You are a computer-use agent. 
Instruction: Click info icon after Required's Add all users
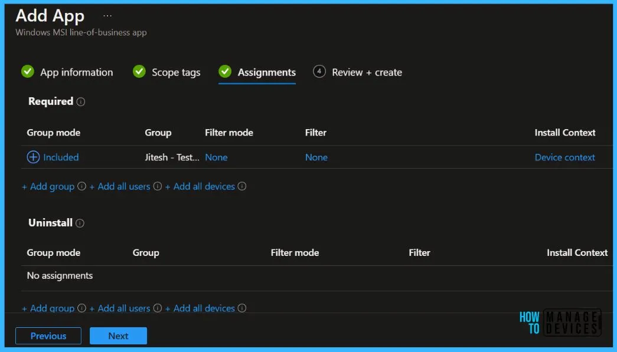tap(158, 186)
